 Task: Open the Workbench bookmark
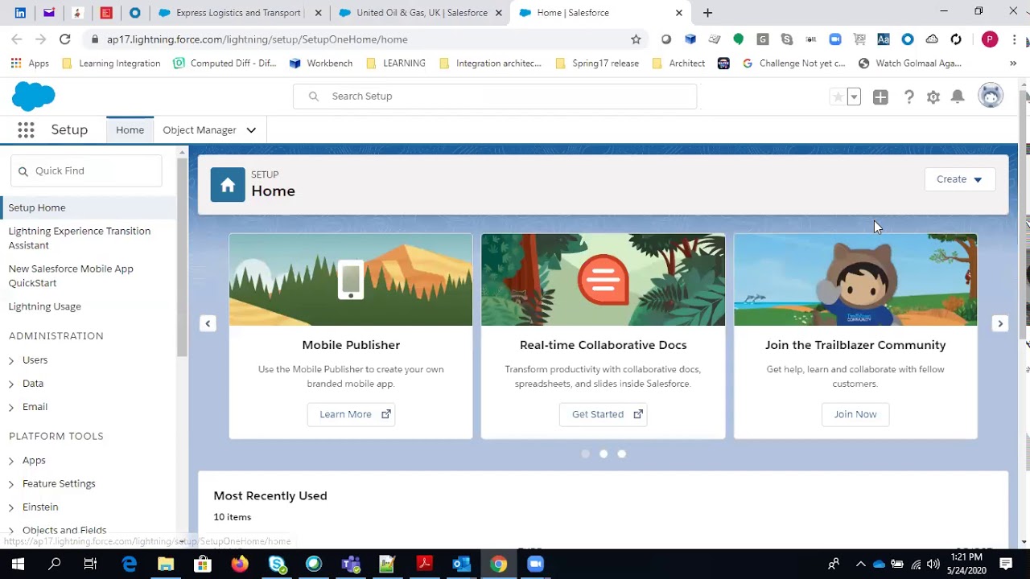321,64
